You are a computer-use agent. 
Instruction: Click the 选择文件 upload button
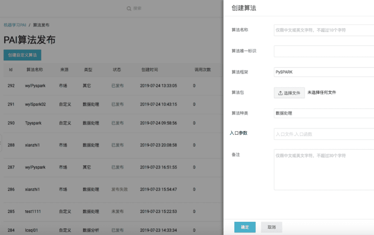tap(289, 93)
